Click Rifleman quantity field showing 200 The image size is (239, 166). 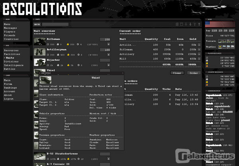pyautogui.click(x=105, y=39)
